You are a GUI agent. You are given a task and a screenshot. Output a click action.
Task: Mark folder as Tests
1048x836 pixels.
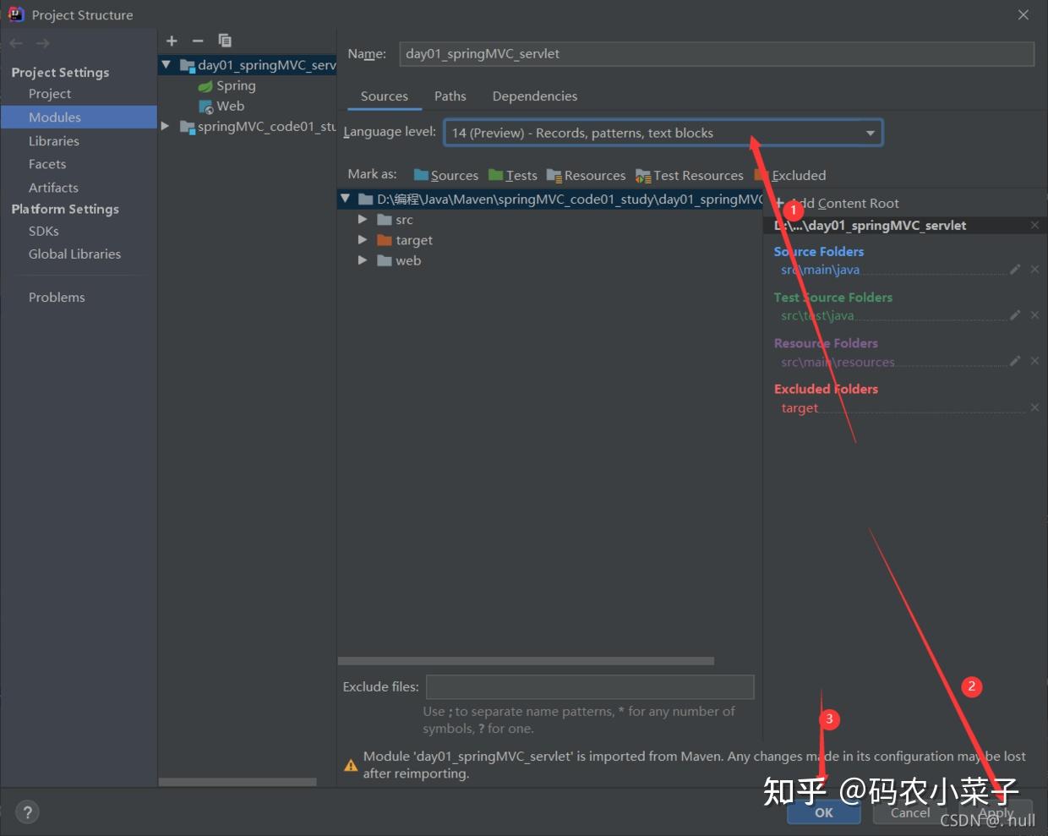pos(513,176)
